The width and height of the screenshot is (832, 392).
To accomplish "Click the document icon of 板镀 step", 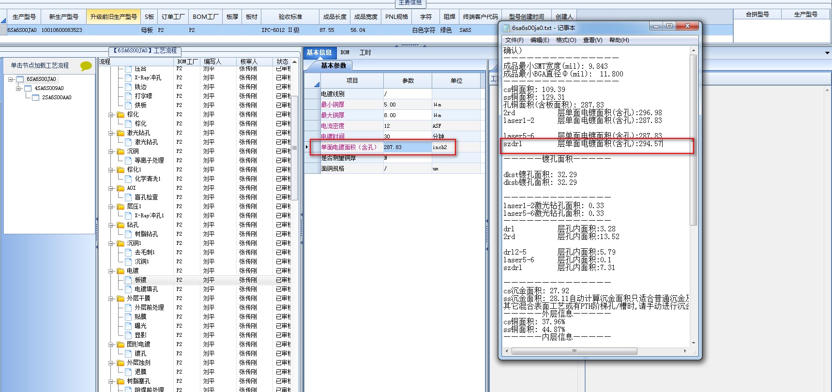I will 129,280.
